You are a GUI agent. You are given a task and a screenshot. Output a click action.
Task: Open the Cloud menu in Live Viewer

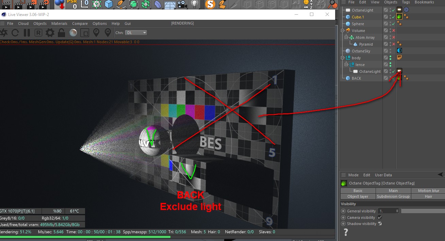click(x=23, y=23)
